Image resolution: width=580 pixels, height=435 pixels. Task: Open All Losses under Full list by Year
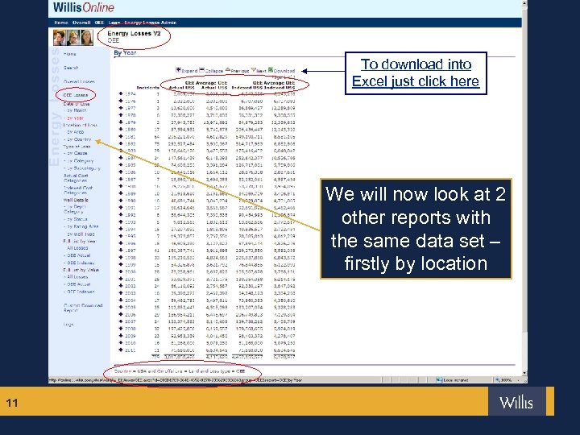tap(77, 248)
